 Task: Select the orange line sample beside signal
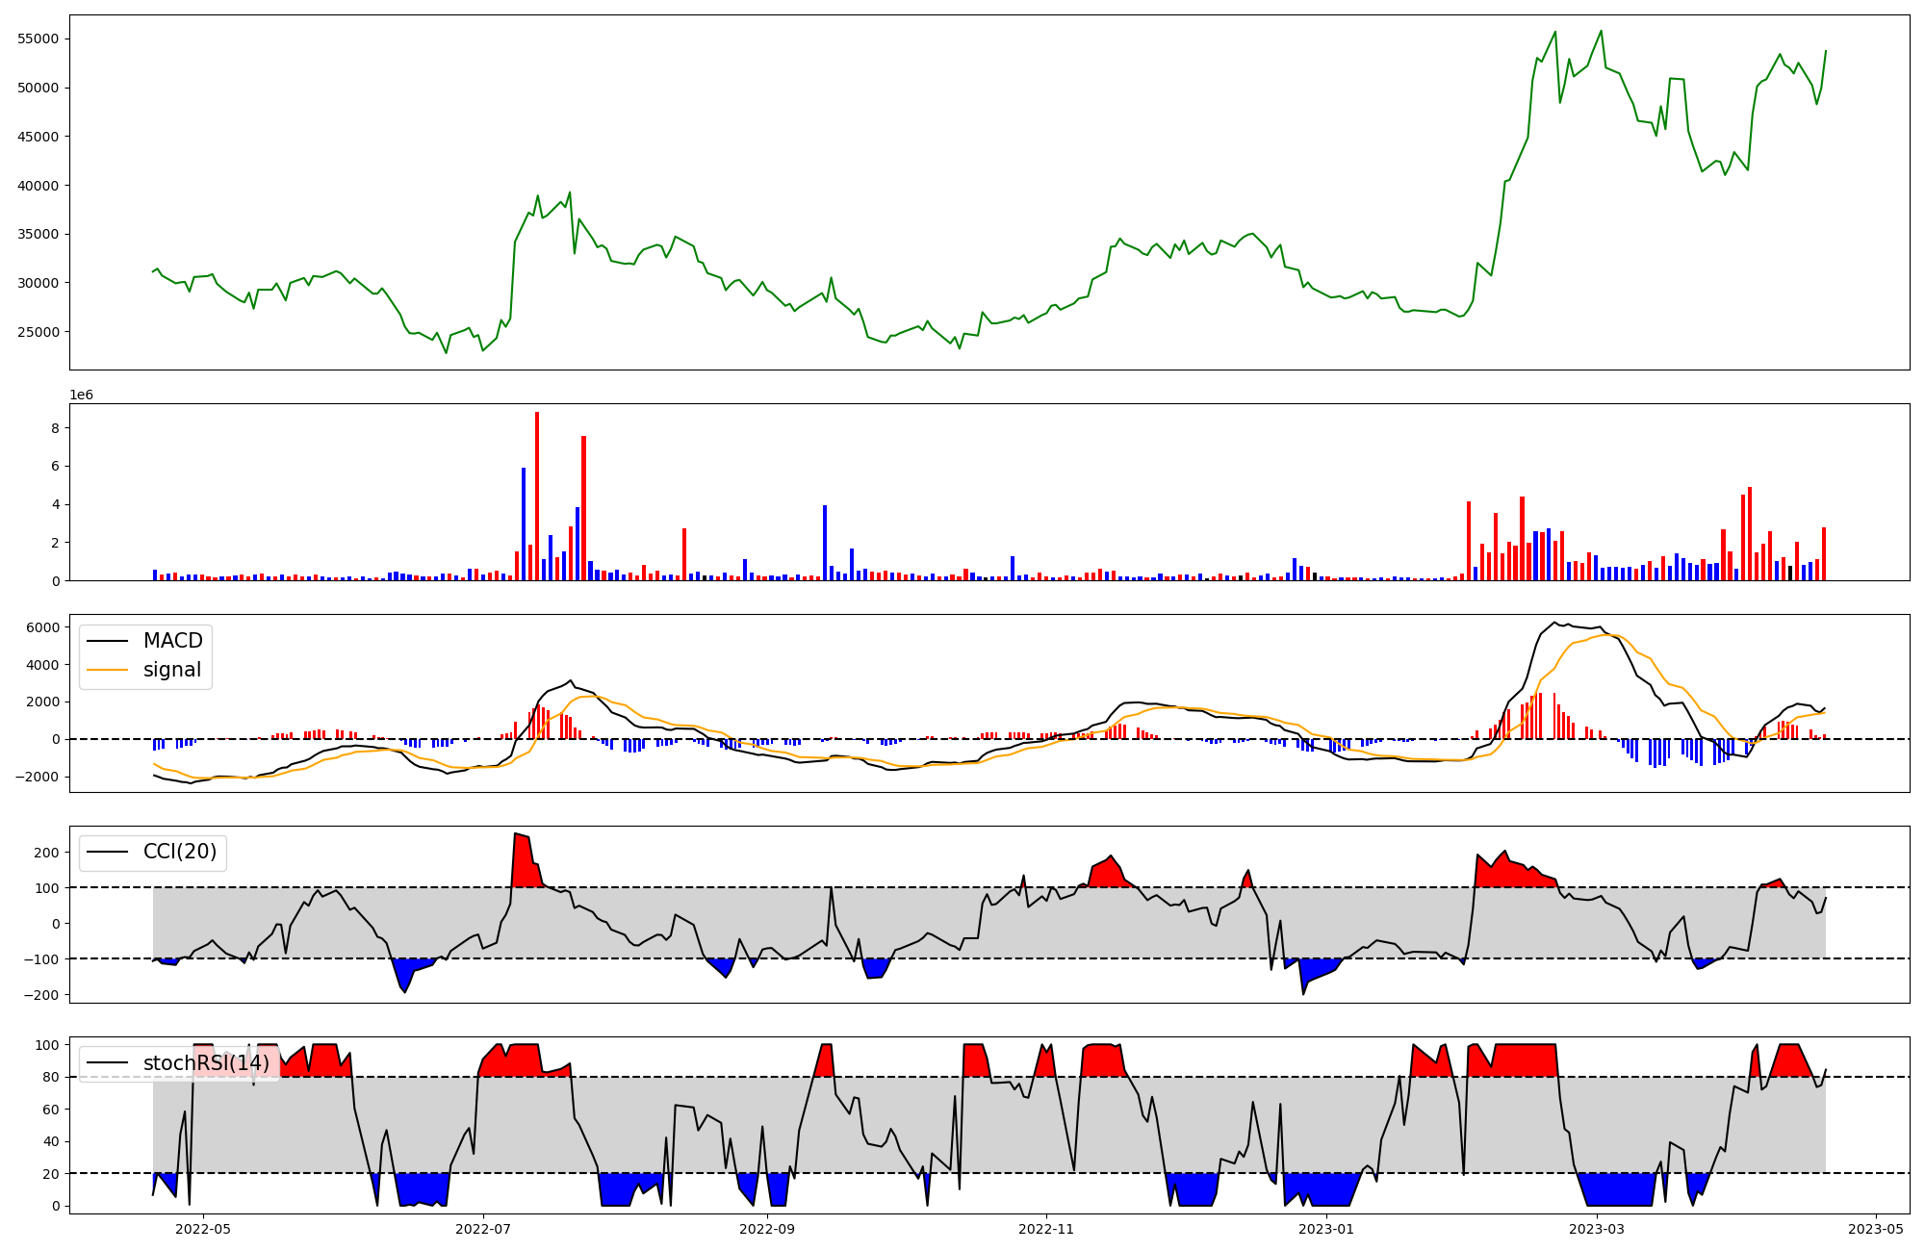(108, 671)
